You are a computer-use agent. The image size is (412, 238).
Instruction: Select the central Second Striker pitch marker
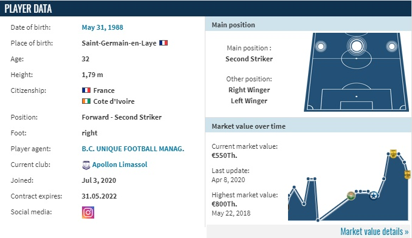click(357, 46)
